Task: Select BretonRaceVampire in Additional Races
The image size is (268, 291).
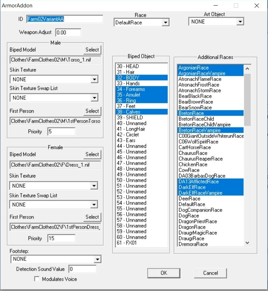Action: (210, 130)
